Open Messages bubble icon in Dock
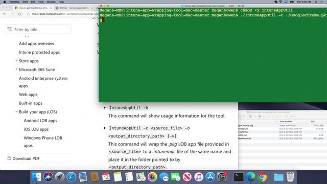The image size is (327, 184). pos(164,177)
